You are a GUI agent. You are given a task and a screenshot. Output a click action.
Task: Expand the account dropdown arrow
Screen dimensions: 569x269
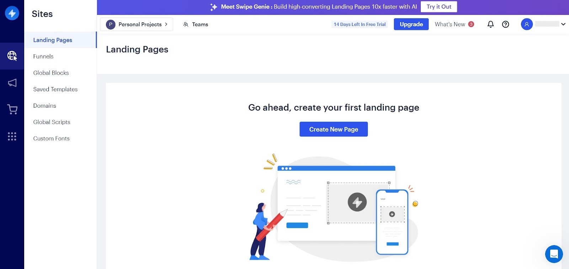(563, 24)
